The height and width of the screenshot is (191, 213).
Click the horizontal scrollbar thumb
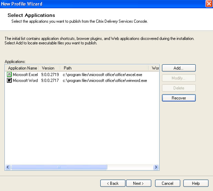click(59, 167)
